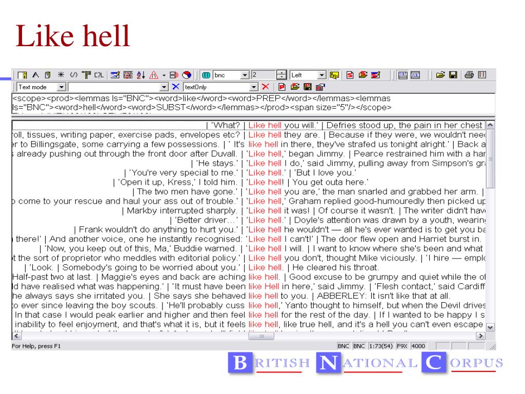
Task: Click the horizontal scrollbar right arrow
Action: [481, 336]
